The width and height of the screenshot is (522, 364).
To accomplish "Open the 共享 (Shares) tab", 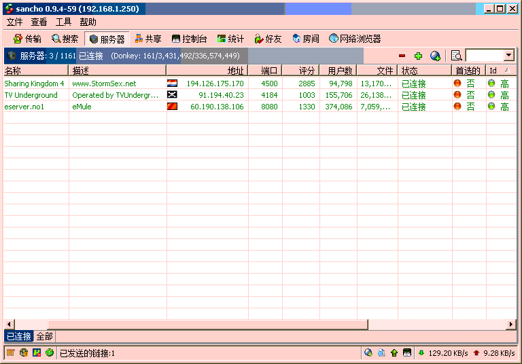I will tap(148, 39).
